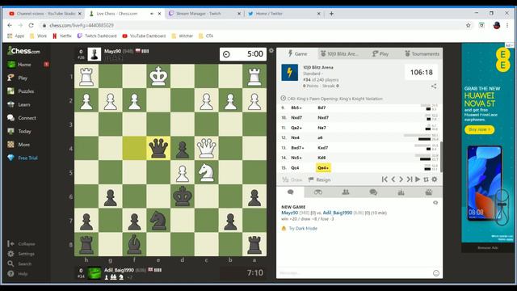Click Adil_Baig1990 avatar below the board
The image size is (517, 291).
pyautogui.click(x=94, y=273)
